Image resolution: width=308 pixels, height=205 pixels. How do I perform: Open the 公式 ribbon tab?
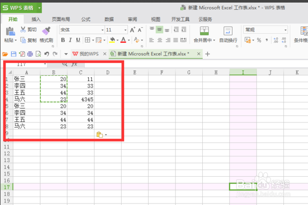click(x=86, y=19)
